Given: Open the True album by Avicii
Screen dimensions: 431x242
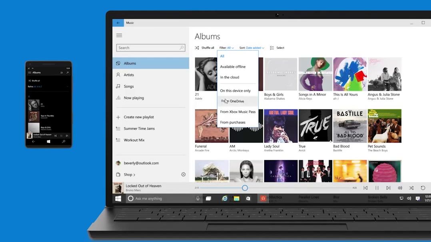Looking at the screenshot, I should point(315,126).
